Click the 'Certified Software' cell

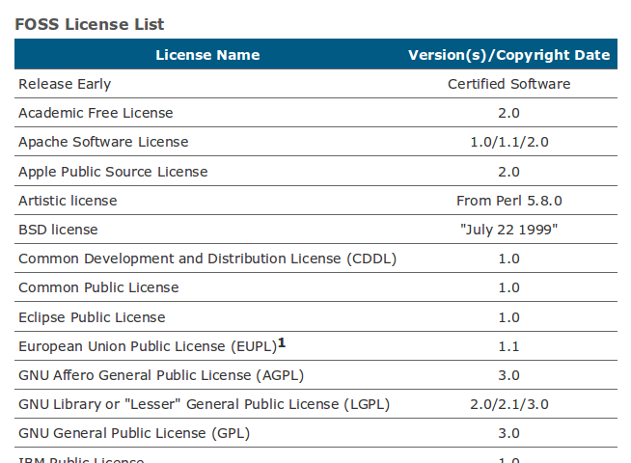point(509,84)
